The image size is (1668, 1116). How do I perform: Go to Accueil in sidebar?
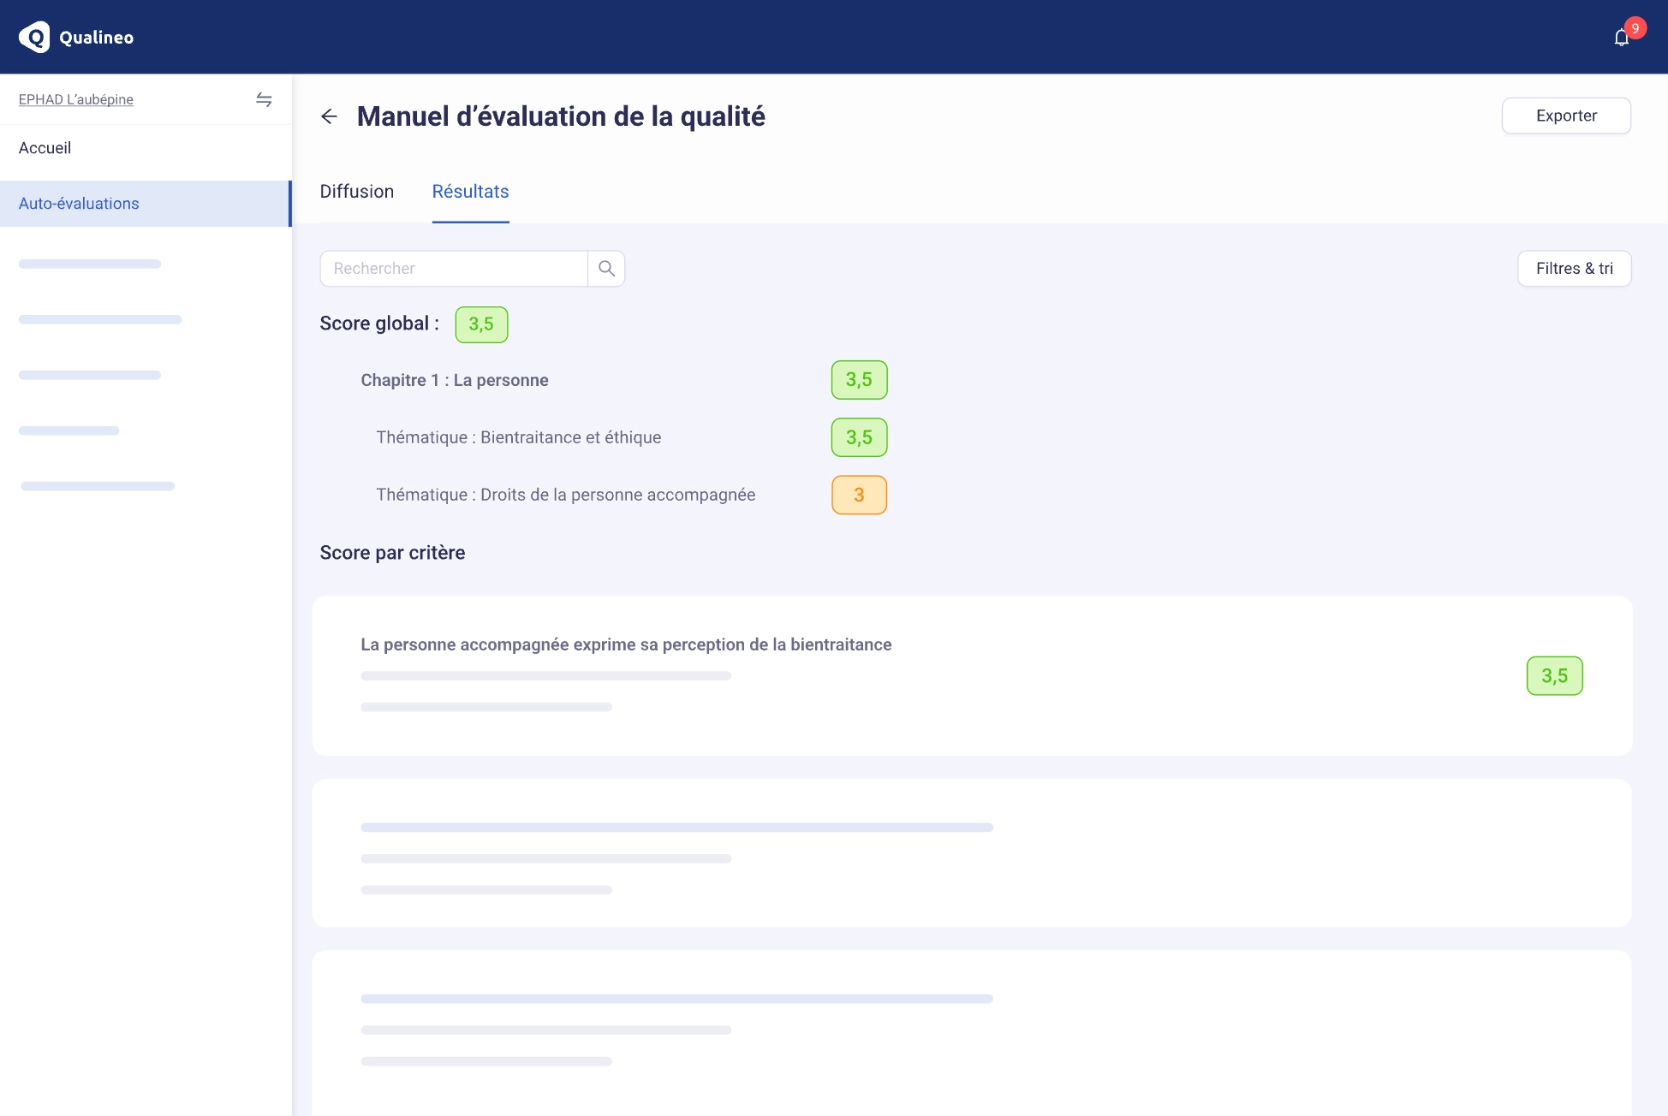pos(45,148)
